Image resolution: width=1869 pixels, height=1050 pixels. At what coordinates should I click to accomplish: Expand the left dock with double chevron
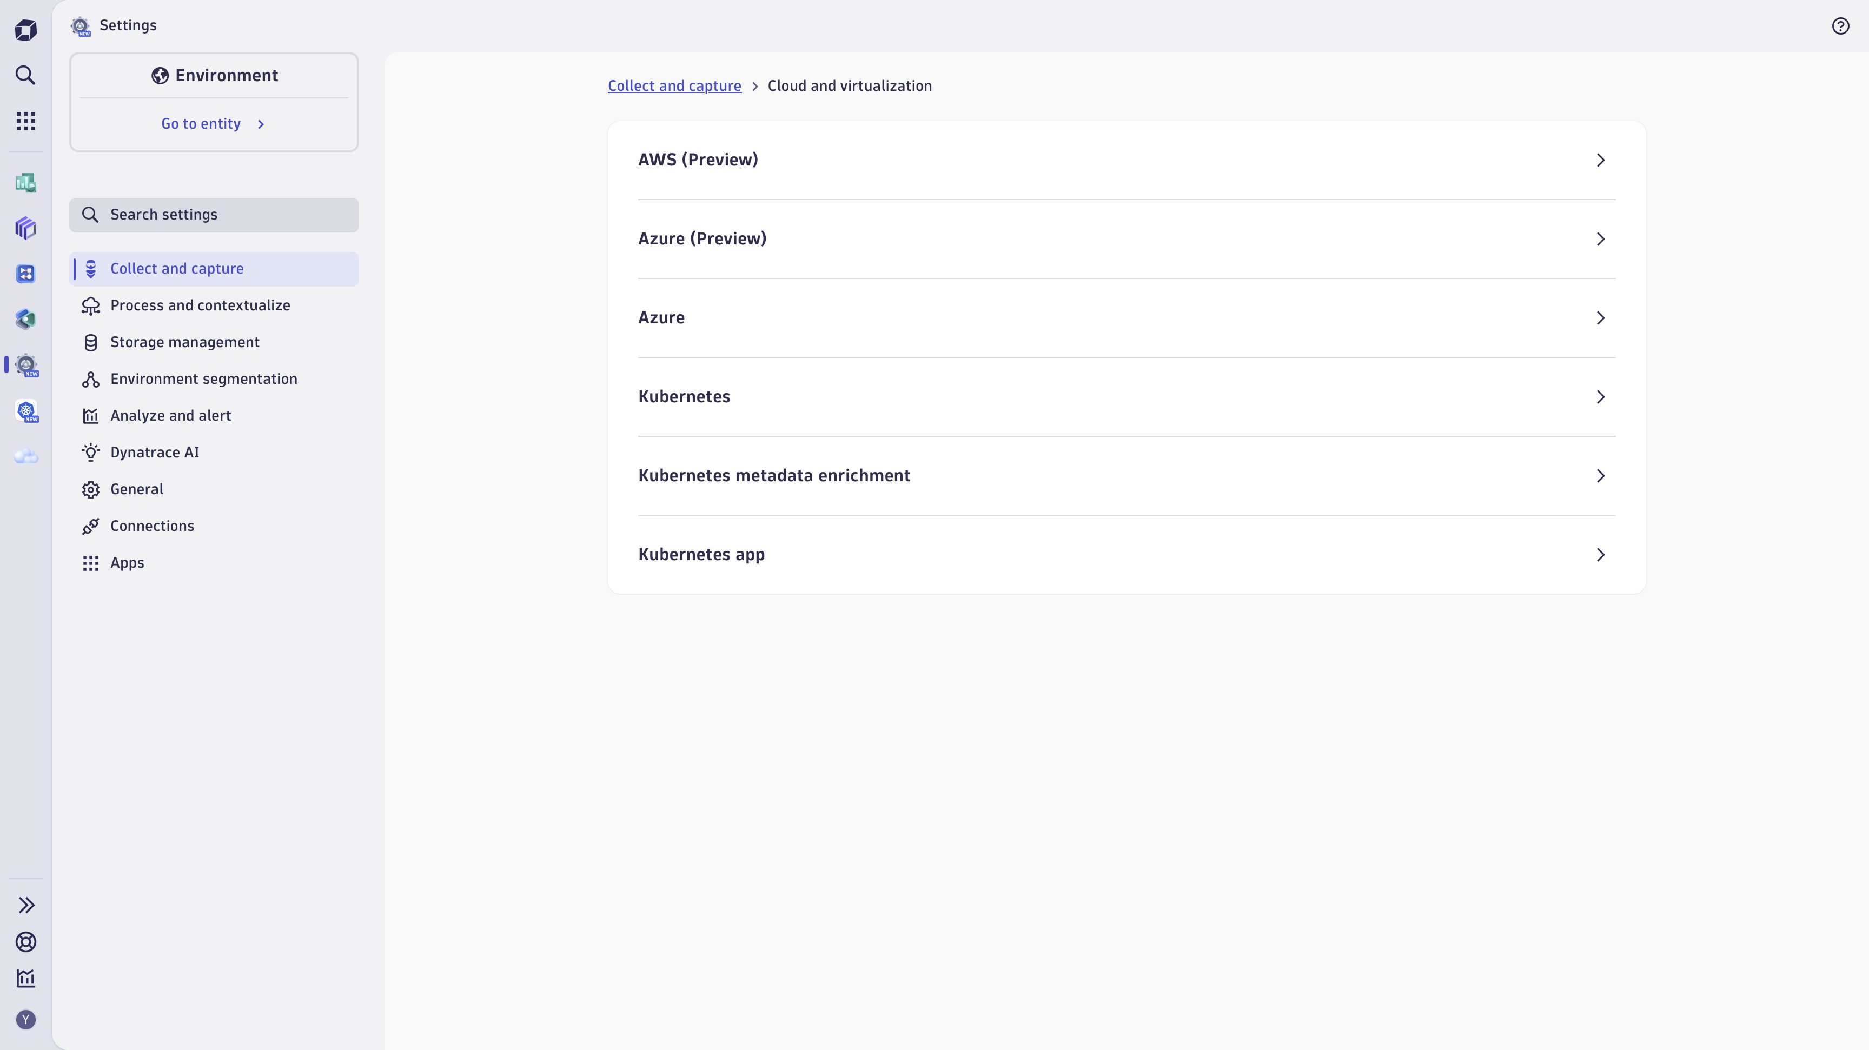26,905
